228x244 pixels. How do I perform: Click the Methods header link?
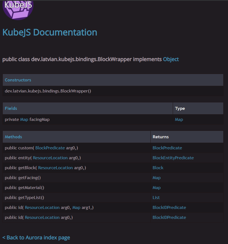(x=13, y=137)
